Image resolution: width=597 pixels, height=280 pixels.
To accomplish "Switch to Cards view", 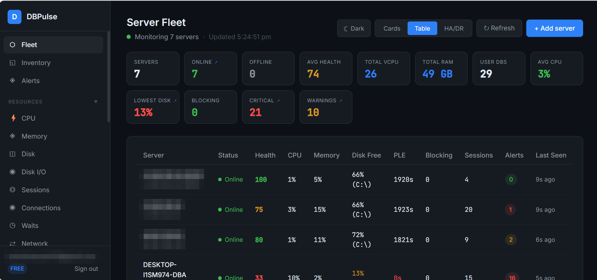I will (392, 28).
